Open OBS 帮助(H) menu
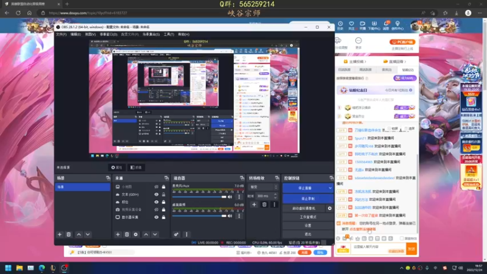Image resolution: width=487 pixels, height=274 pixels. pyautogui.click(x=184, y=34)
